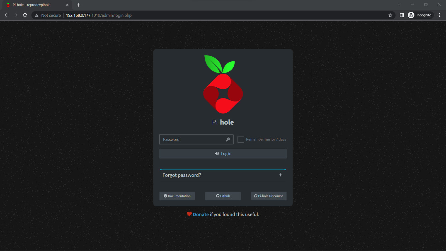Click the question mark icon on Documentation button
The width and height of the screenshot is (446, 251).
(165, 196)
